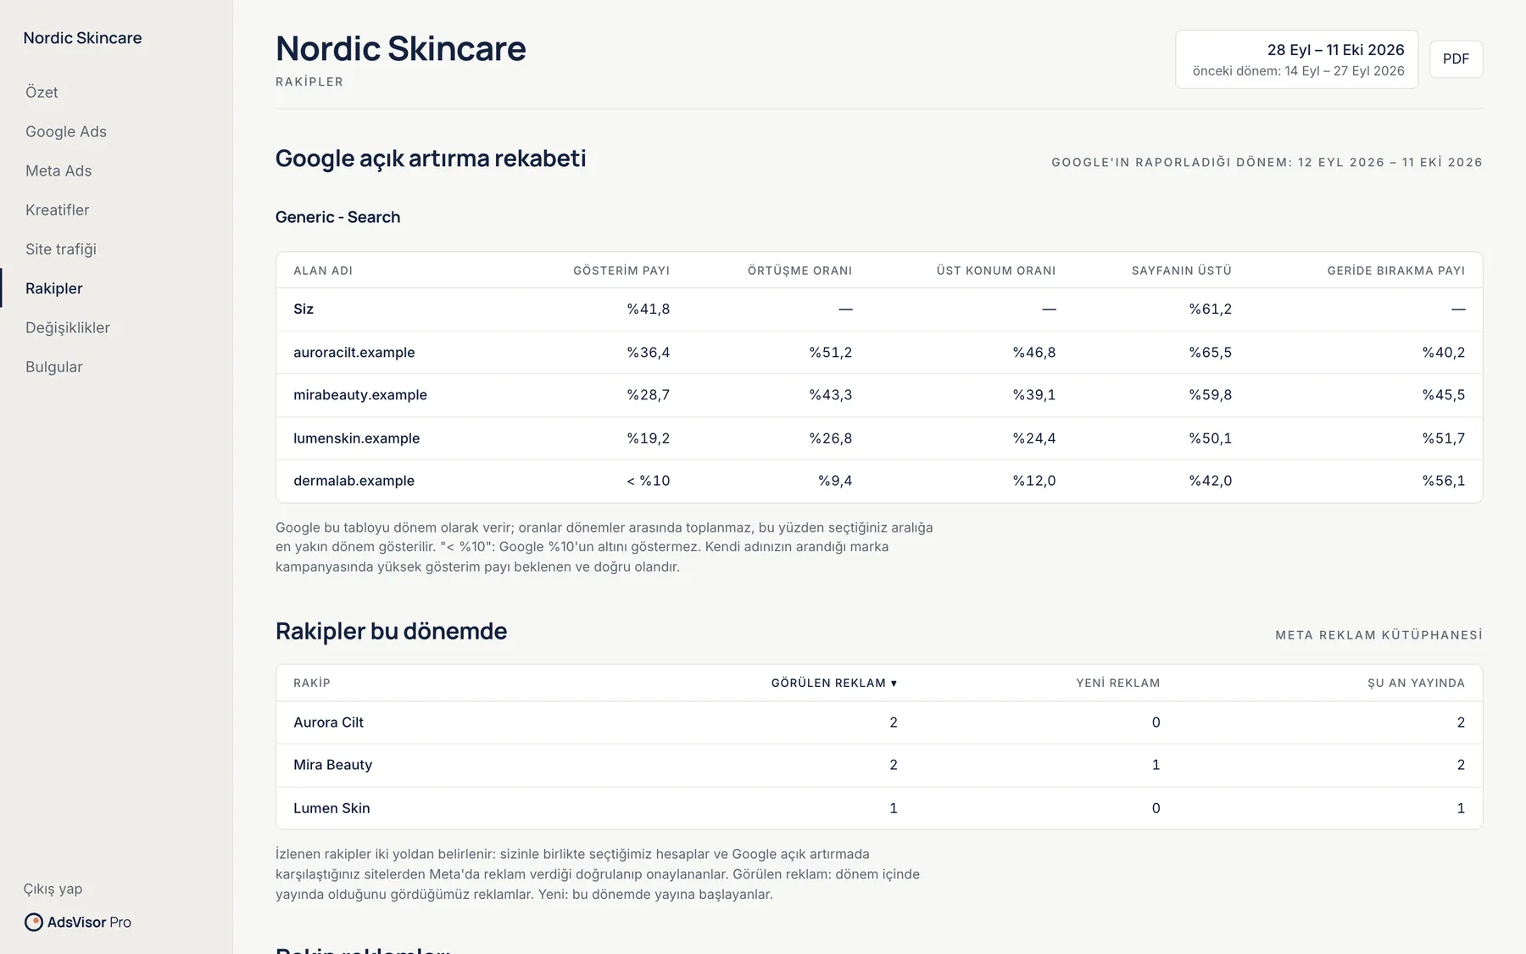Click the Sayfanın Üstü column header
Image resolution: width=1526 pixels, height=954 pixels.
click(x=1182, y=271)
